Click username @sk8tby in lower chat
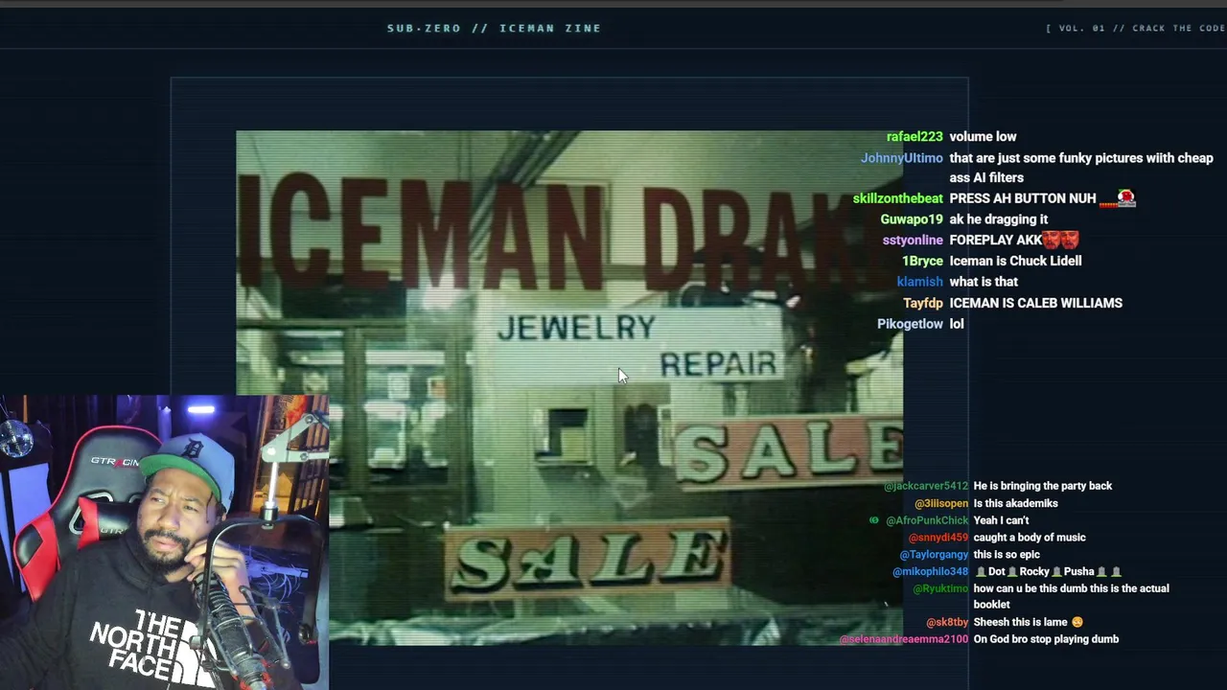The height and width of the screenshot is (690, 1227). pyautogui.click(x=947, y=622)
